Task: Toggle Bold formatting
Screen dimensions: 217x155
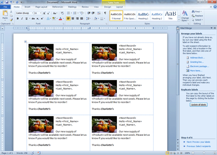Action: (18, 18)
